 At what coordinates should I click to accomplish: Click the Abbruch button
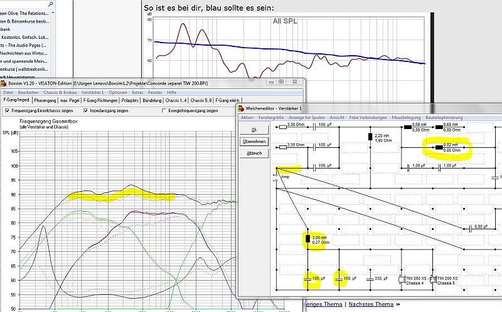255,153
